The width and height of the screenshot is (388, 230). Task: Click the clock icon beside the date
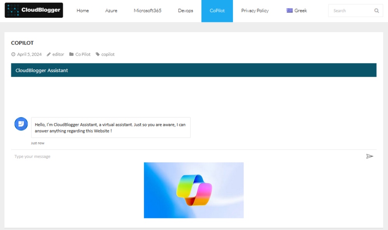[13, 54]
